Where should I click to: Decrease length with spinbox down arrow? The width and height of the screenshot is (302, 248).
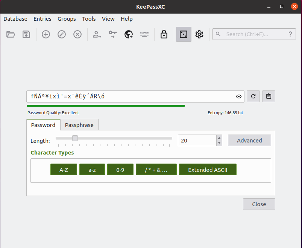tap(219, 143)
